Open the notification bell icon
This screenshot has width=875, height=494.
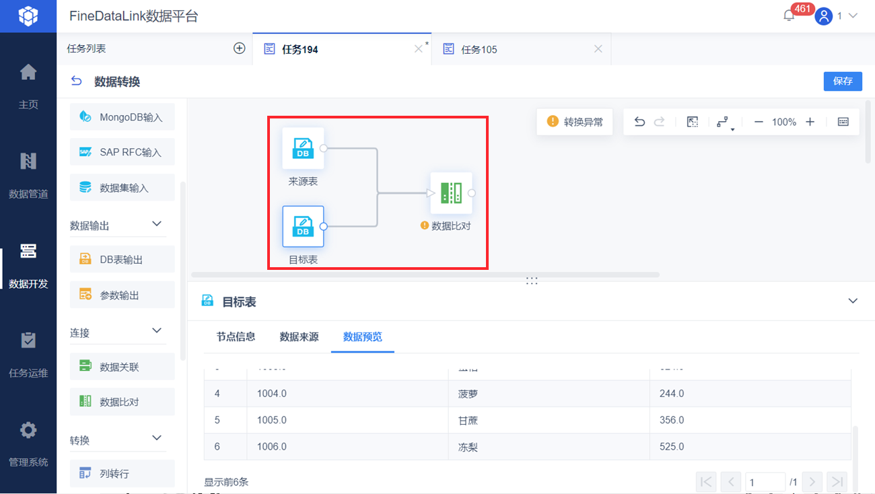pos(789,15)
